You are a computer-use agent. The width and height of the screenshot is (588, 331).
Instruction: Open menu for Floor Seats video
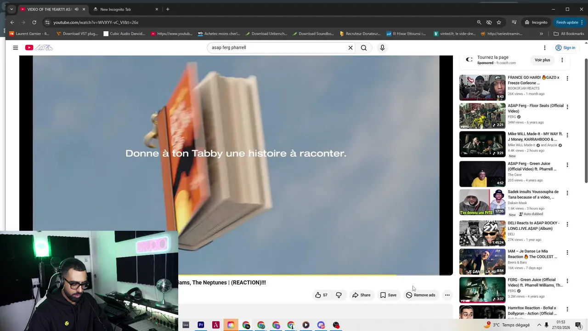[x=567, y=107]
